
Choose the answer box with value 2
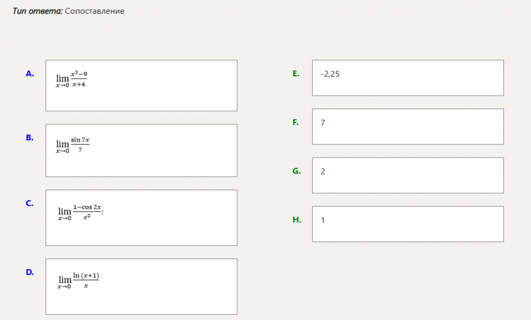[x=408, y=176]
